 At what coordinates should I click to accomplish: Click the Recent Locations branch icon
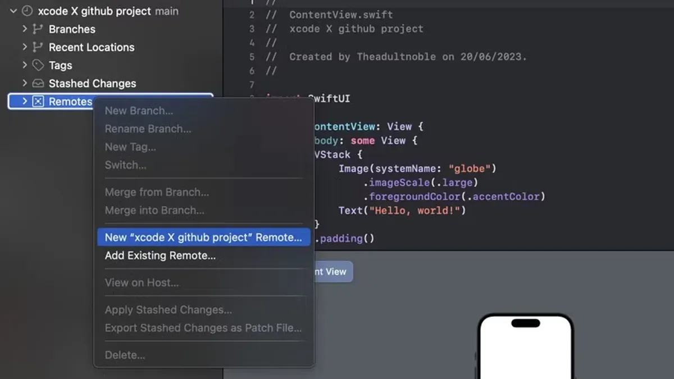click(x=38, y=47)
